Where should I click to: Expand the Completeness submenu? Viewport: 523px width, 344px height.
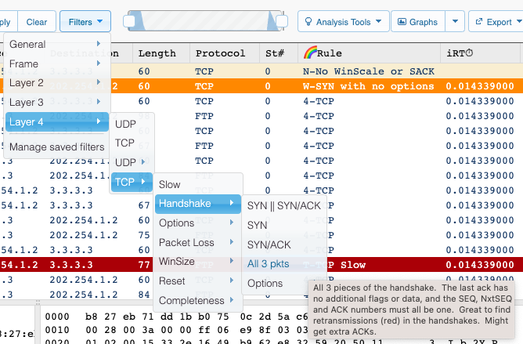tap(198, 301)
